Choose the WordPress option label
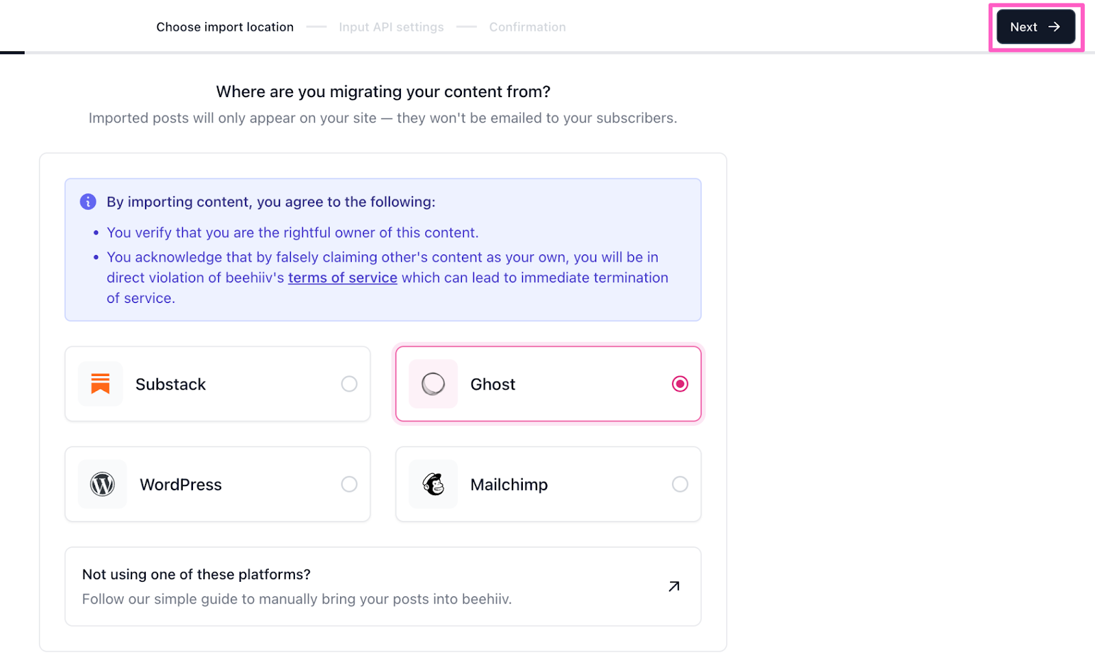Screen dimensions: 1095x655 [181, 485]
